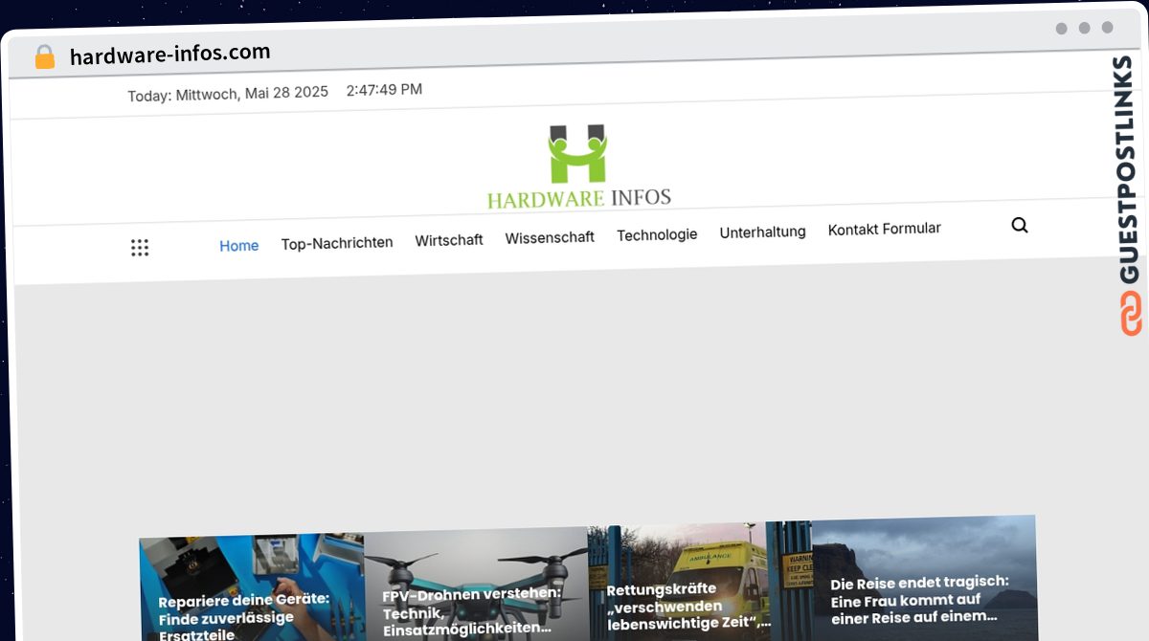
Task: Click the Guestpostlinks chain logo
Action: click(1130, 313)
